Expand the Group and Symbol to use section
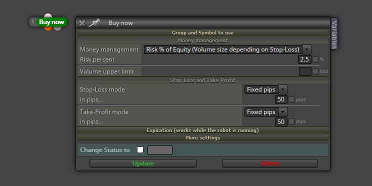Screen dimensions: 372x186 click(203, 32)
